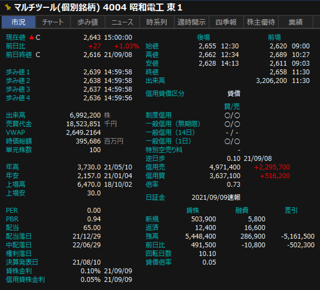Click the PBR value 0.94
The height and width of the screenshot is (290, 320).
coord(94,219)
